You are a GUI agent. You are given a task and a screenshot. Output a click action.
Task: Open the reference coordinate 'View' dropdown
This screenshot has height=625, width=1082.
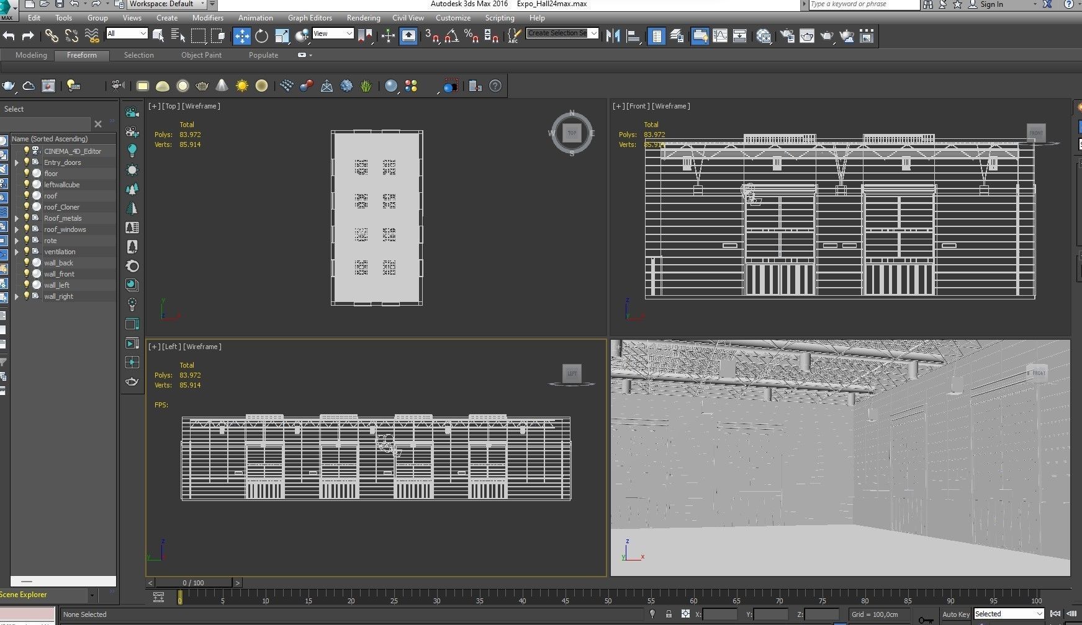[x=333, y=33]
